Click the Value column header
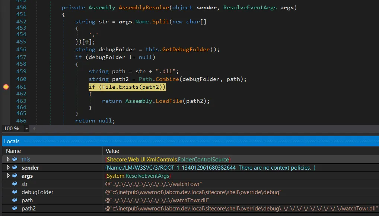379x216 pixels. point(112,151)
